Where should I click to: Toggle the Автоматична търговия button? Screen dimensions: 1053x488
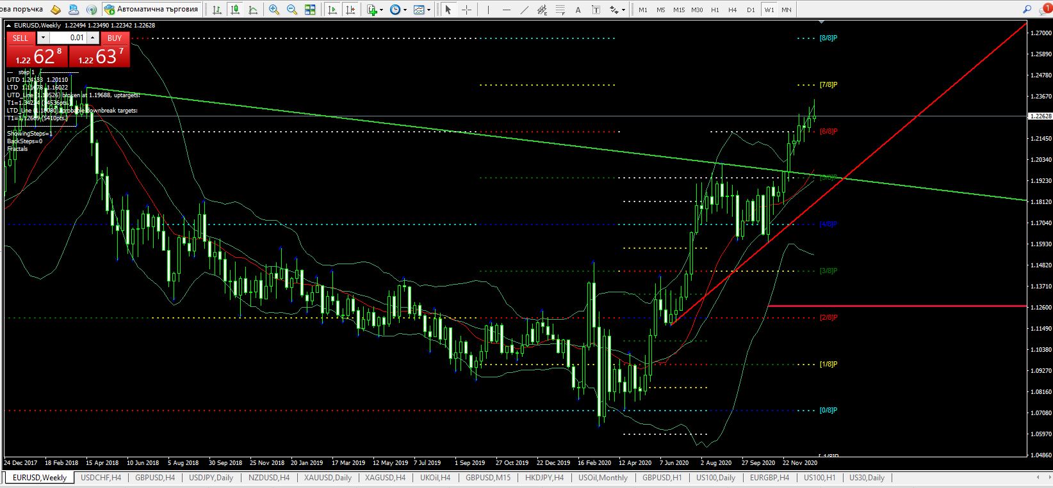152,10
